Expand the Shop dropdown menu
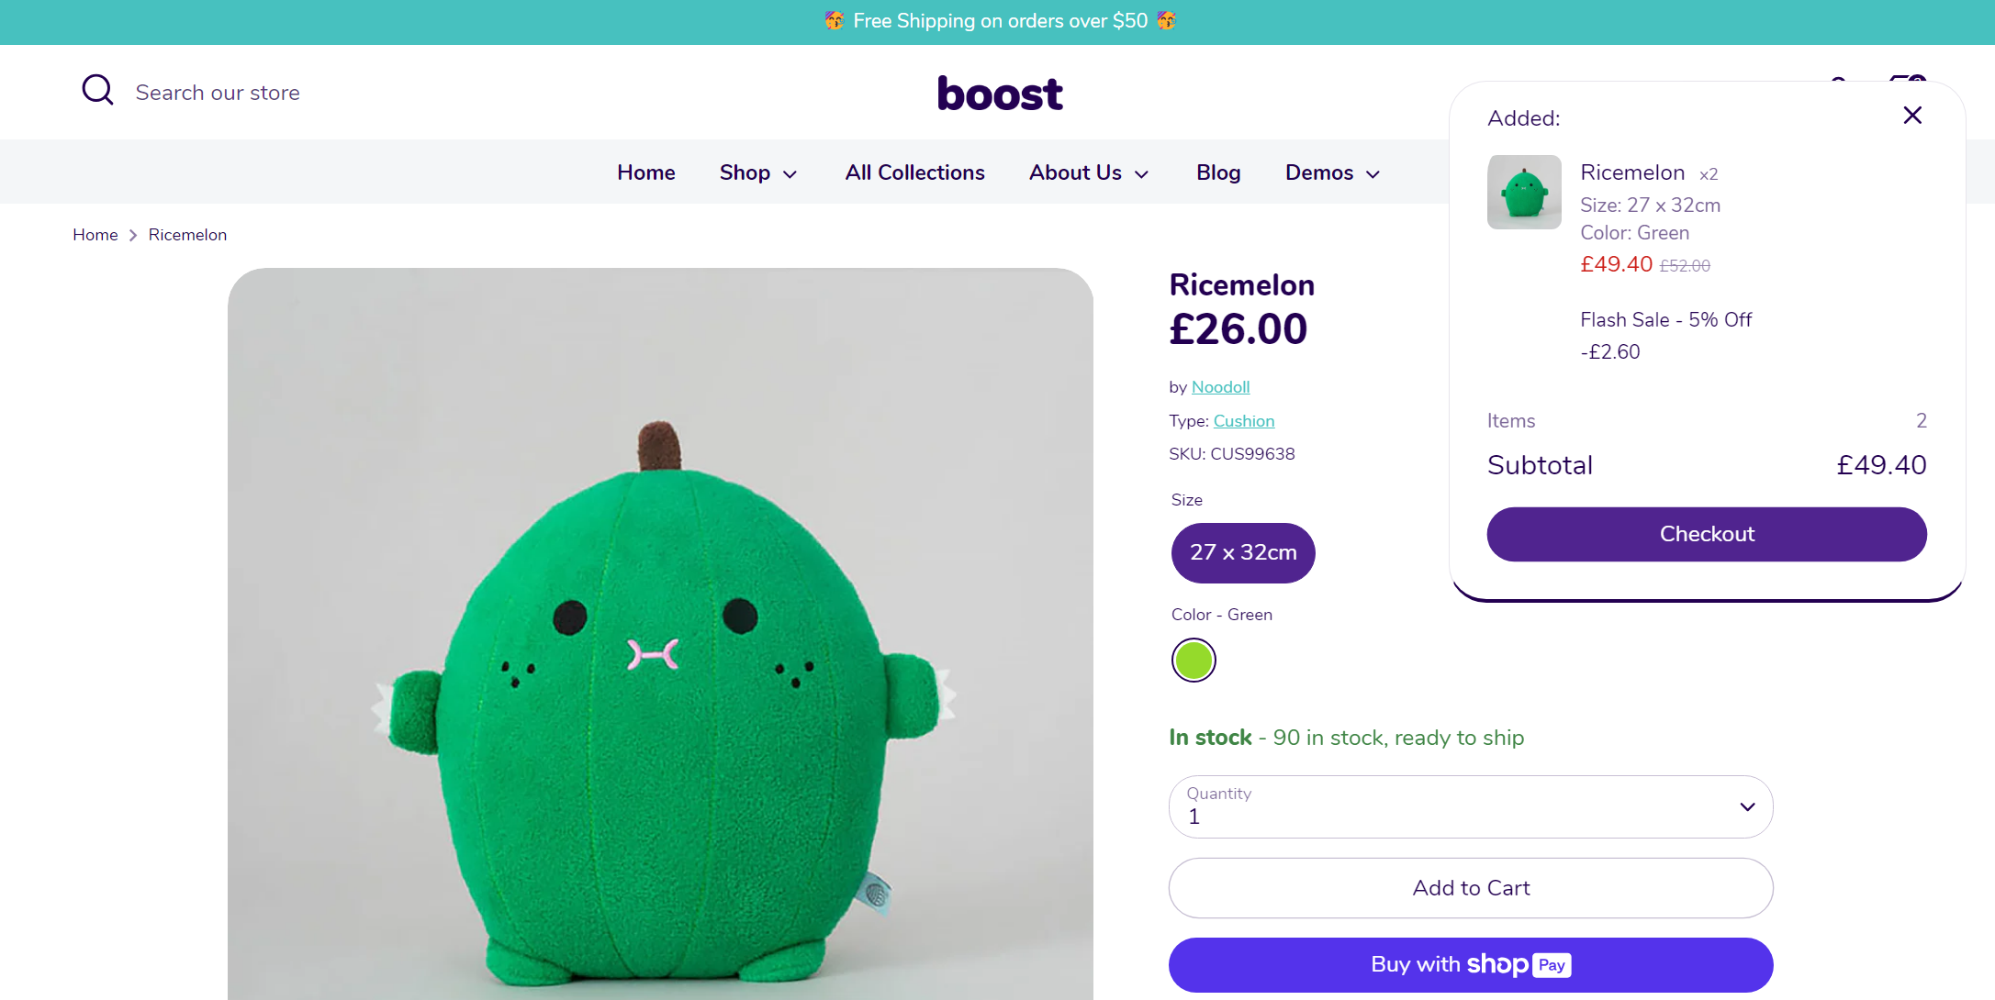1995x1000 pixels. (757, 172)
